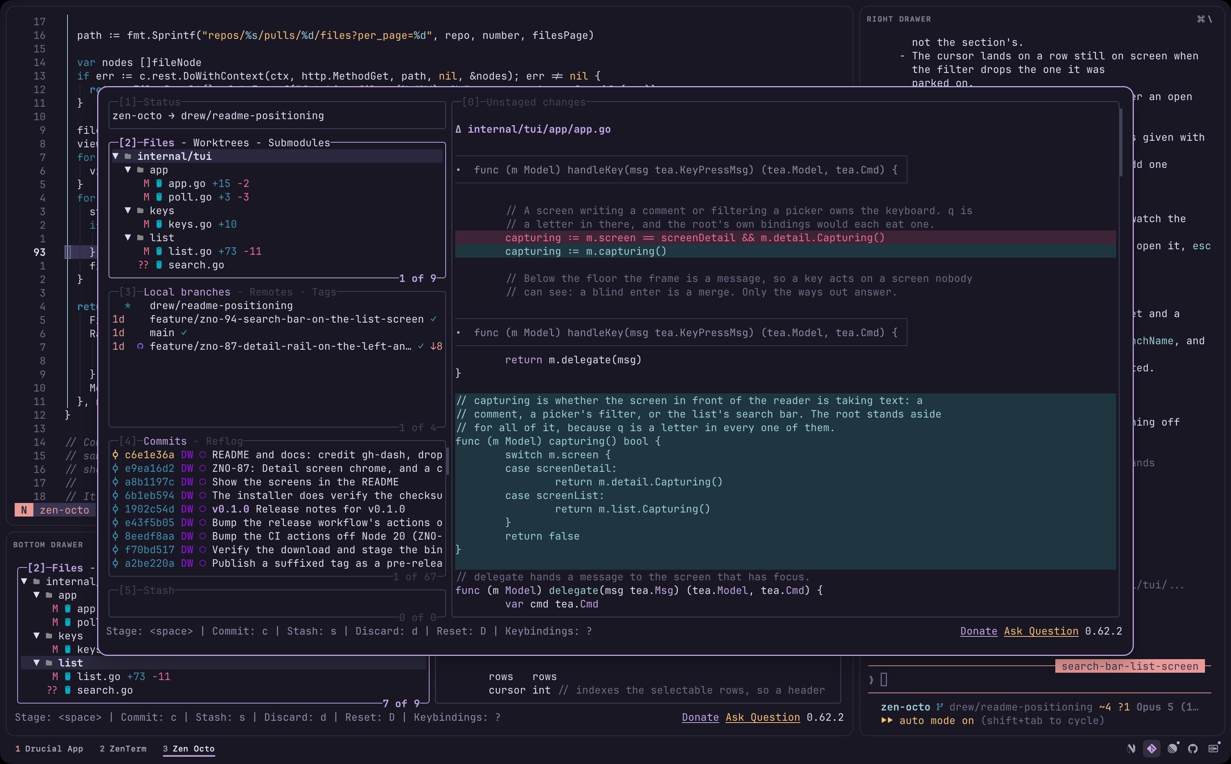Click the file icon beside keys.go +10 in popup
The image size is (1231, 764).
click(x=159, y=224)
